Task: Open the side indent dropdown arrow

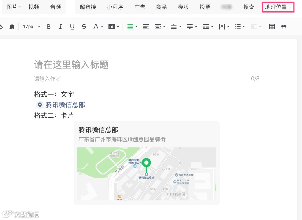Action: tap(164, 27)
